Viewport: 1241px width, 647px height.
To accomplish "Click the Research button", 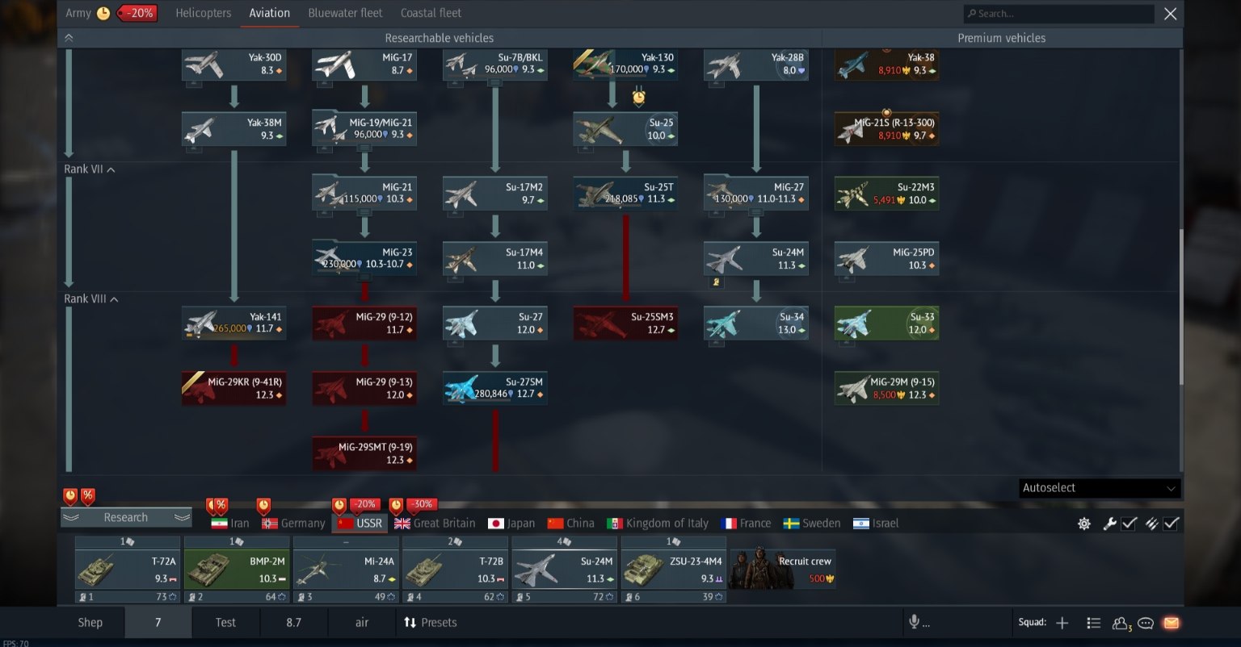I will coord(126,517).
